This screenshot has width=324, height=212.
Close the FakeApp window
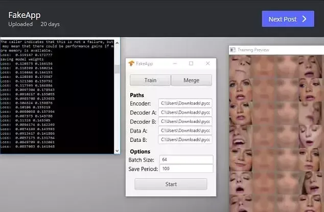tap(207, 63)
